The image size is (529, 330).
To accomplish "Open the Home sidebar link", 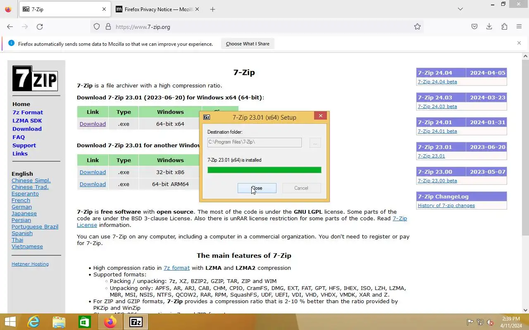I will (21, 104).
